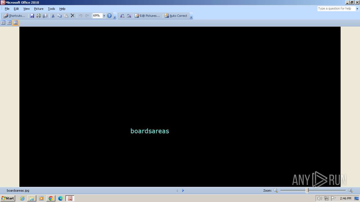
Task: Click the Save icon
Action: point(32,16)
